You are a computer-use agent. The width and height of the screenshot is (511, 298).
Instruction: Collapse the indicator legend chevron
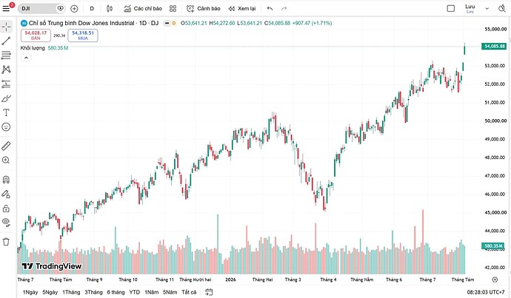click(26, 58)
